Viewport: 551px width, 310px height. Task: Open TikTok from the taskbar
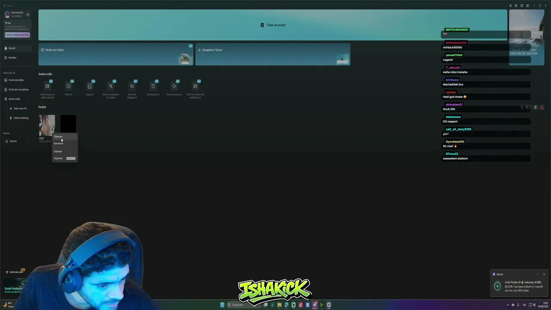[x=300, y=305]
